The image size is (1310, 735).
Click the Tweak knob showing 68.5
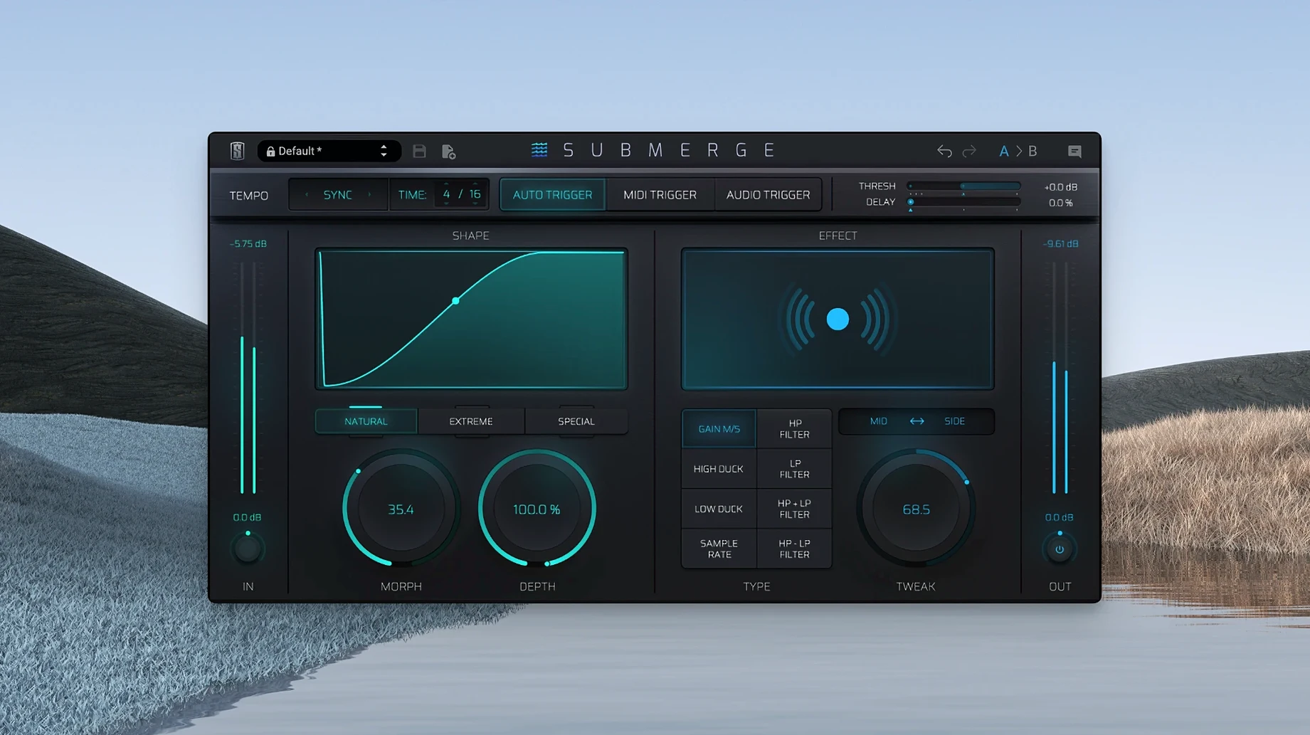click(916, 509)
